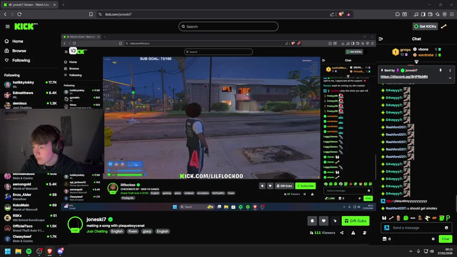Open asmongold channel in Following list
The height and width of the screenshot is (257, 457).
pyautogui.click(x=30, y=186)
